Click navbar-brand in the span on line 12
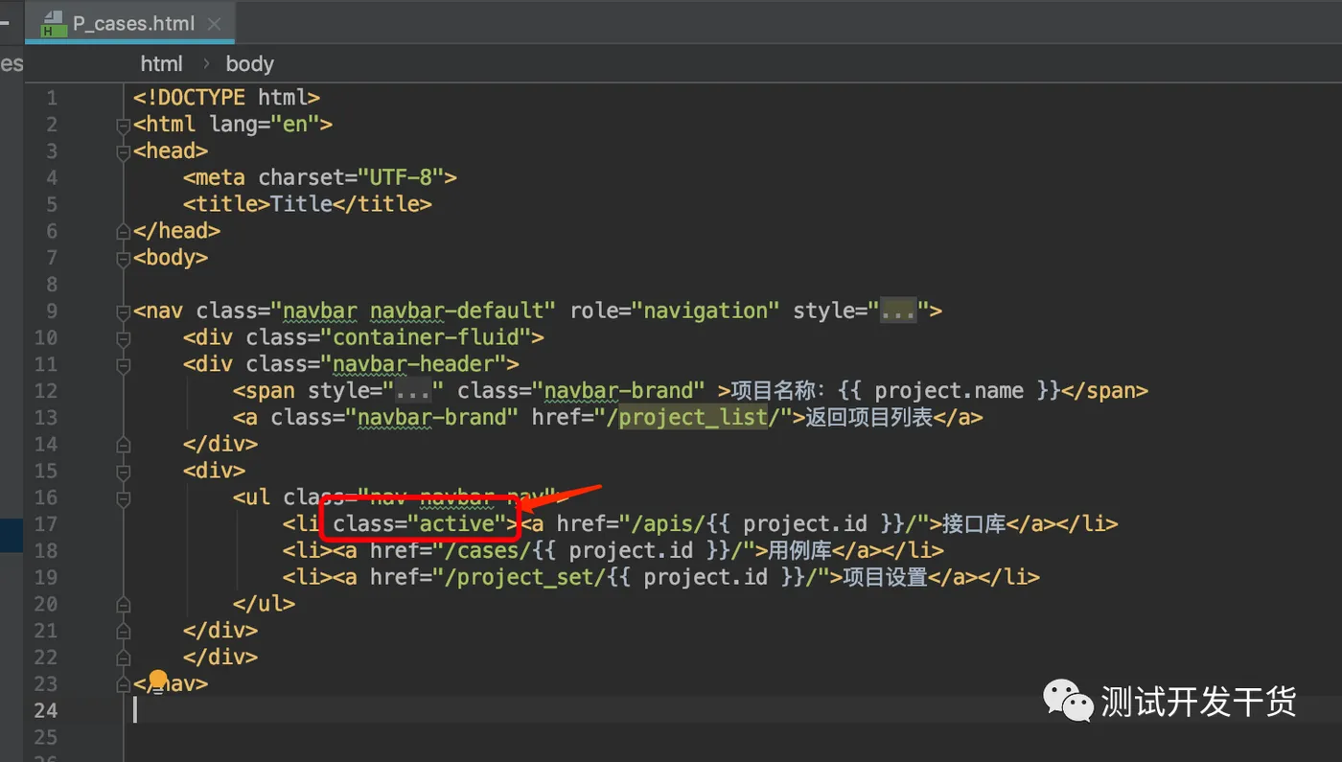 [x=619, y=391]
